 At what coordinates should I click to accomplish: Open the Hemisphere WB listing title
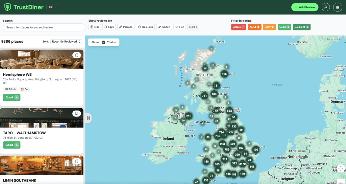pyautogui.click(x=18, y=74)
